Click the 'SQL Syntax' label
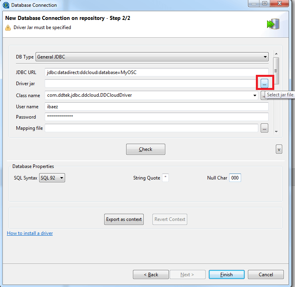Viewport: 295px width, 287px height. (x=26, y=178)
